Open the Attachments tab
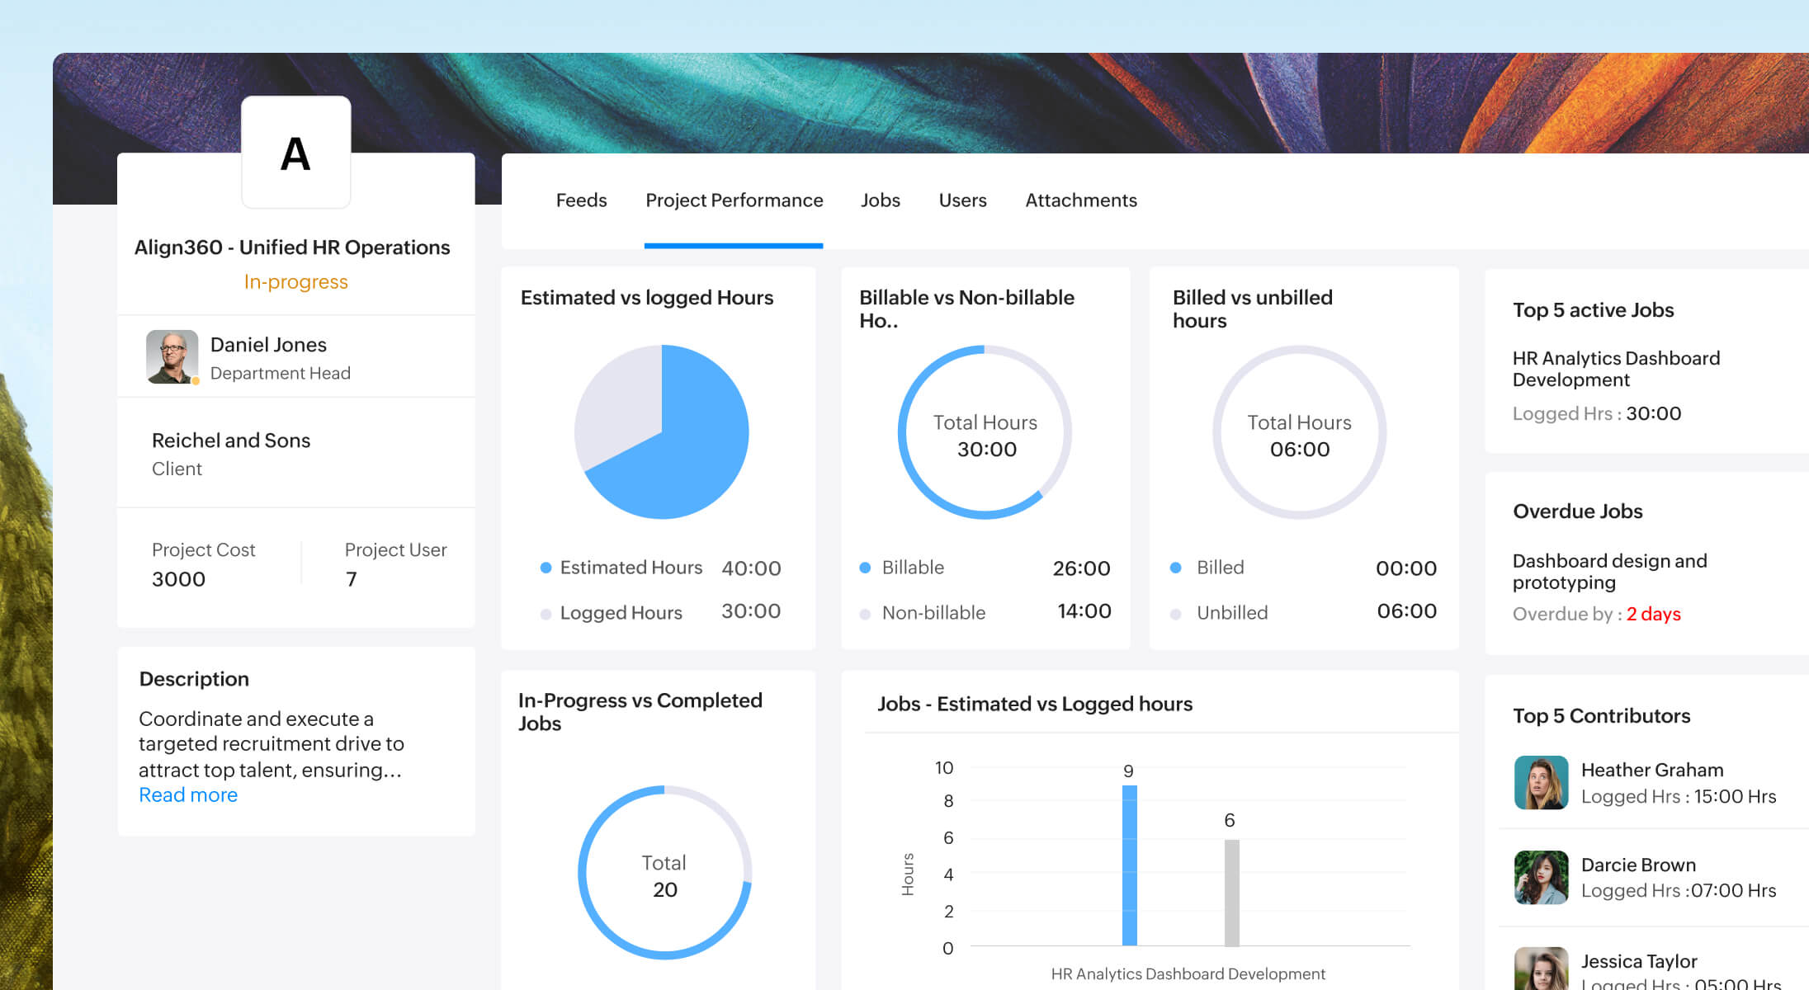Image resolution: width=1809 pixels, height=990 pixels. (x=1081, y=200)
